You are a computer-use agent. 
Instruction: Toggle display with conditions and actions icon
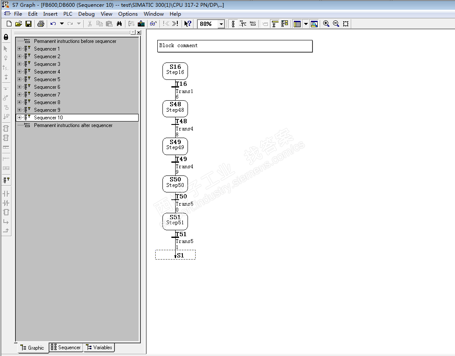pyautogui.click(x=275, y=24)
